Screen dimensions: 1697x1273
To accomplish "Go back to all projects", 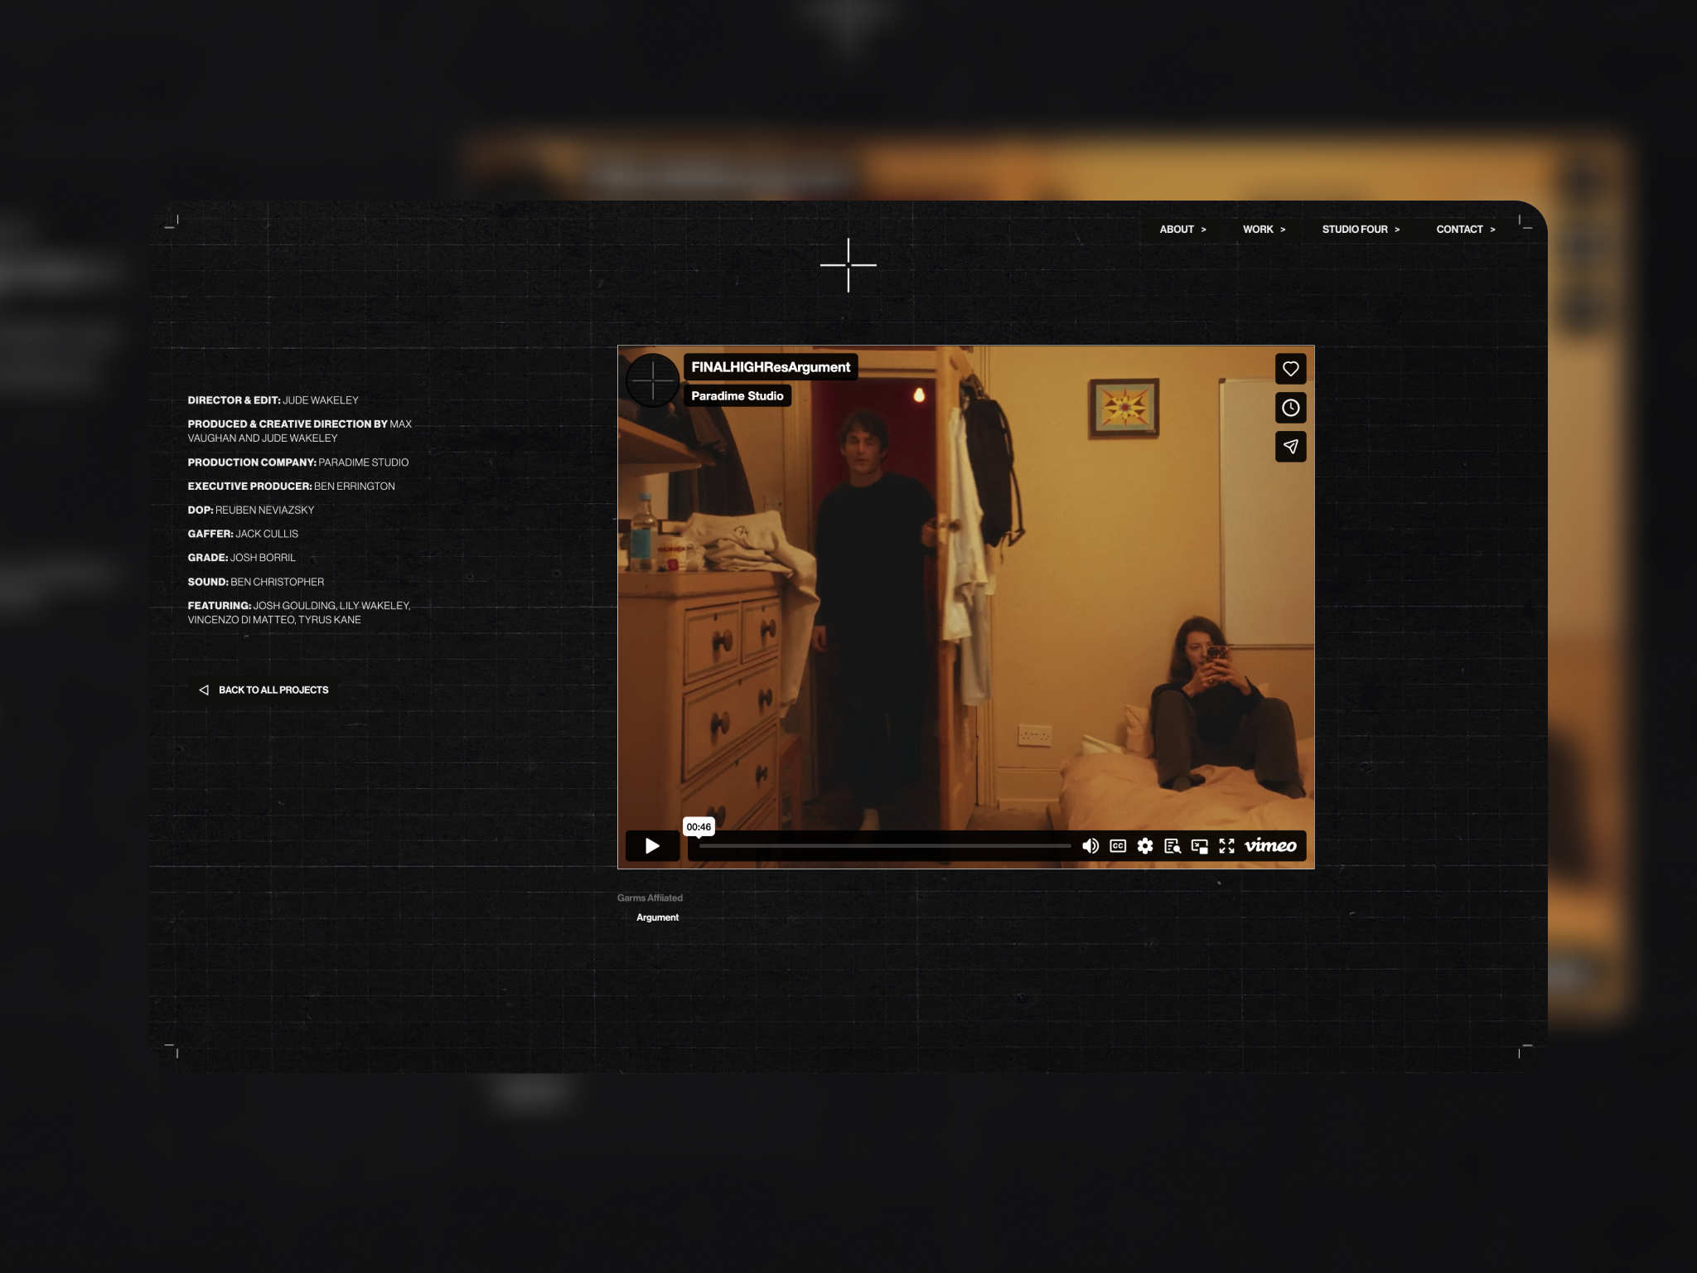I will [264, 690].
